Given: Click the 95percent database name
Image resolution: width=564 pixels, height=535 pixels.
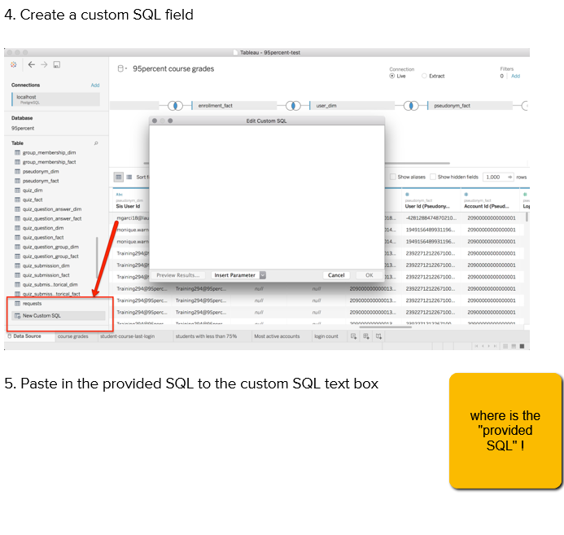Looking at the screenshot, I should [23, 129].
